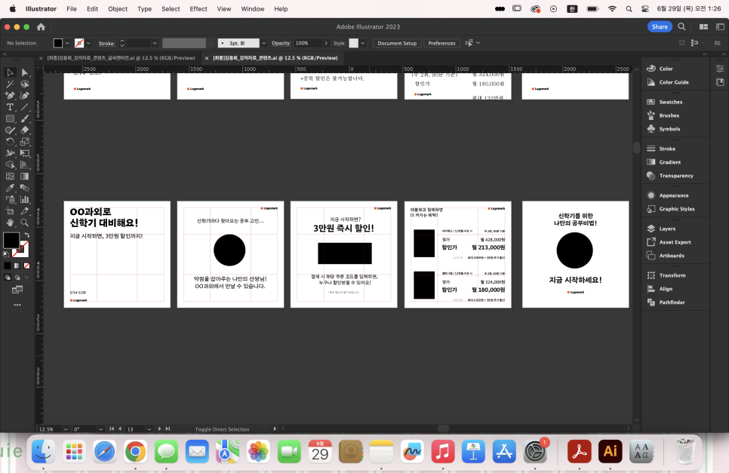Image resolution: width=729 pixels, height=473 pixels.
Task: Switch to 글씨랜버전.ai document tab
Action: click(x=121, y=58)
